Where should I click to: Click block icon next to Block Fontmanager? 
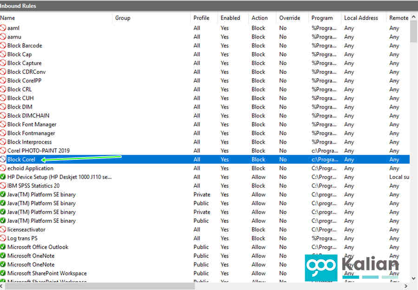[x=3, y=133]
